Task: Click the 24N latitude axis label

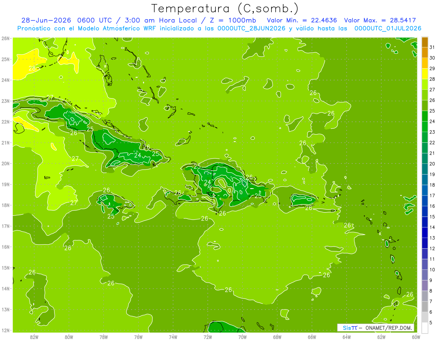Action: click(x=6, y=80)
